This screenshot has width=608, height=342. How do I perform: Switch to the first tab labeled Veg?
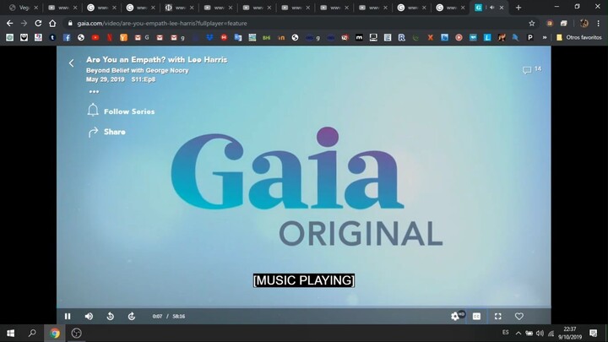tap(24, 8)
